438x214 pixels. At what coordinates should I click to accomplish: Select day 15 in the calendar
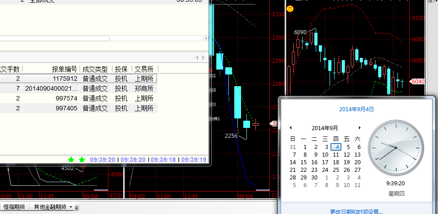[304, 162]
